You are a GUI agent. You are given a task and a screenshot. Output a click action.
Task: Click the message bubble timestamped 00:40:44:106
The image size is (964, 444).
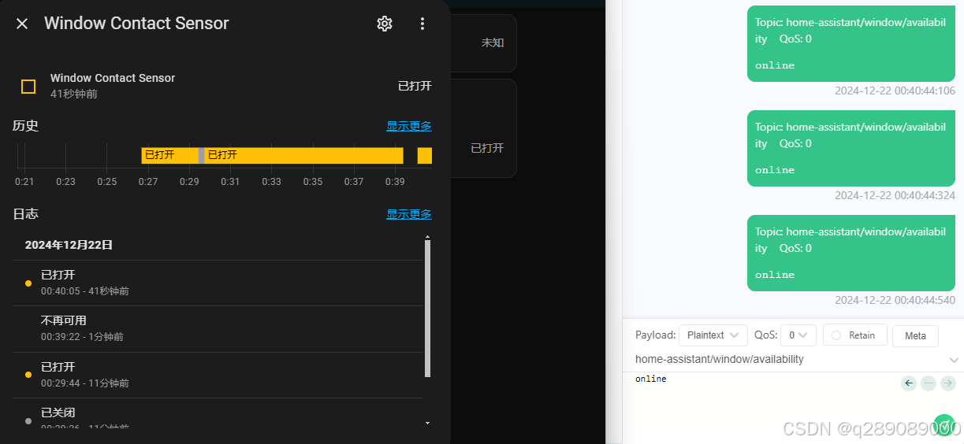(x=851, y=43)
